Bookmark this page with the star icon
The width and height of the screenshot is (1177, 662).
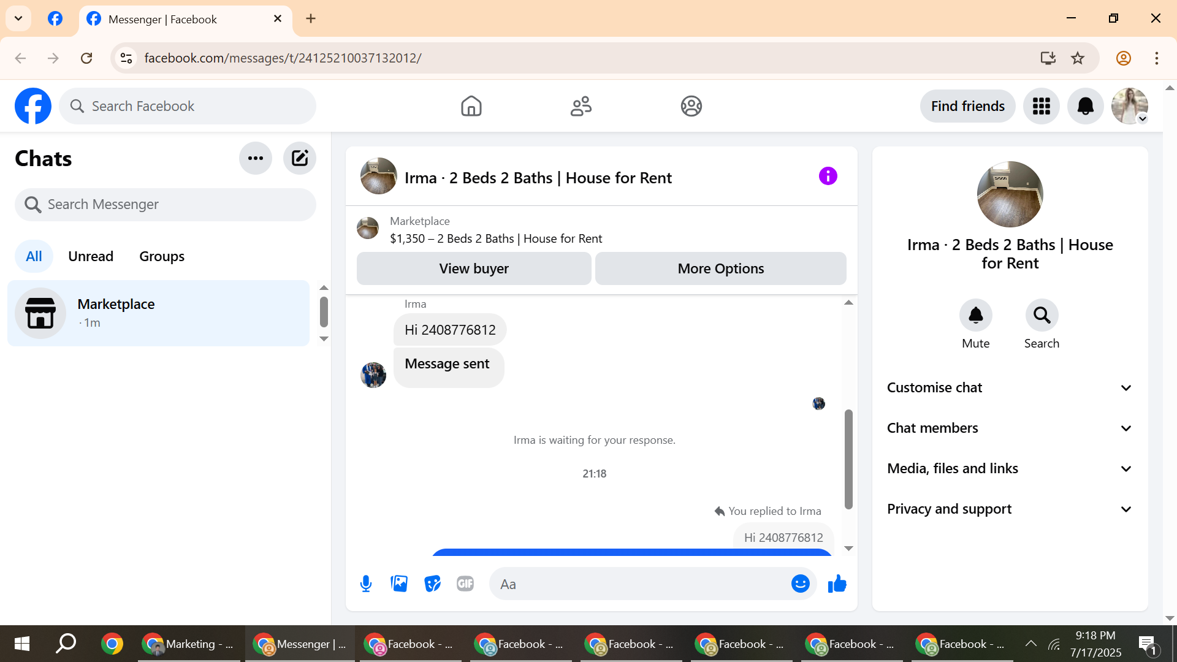pos(1078,58)
